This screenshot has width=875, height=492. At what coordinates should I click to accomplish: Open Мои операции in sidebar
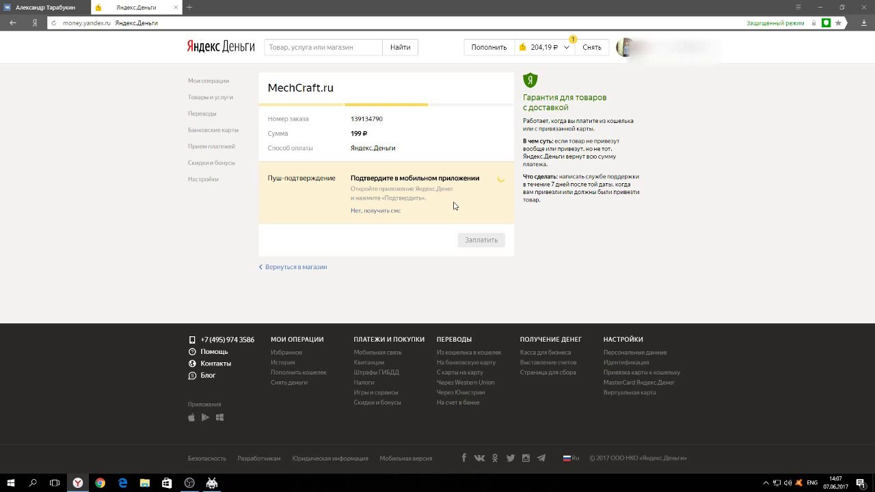tap(208, 81)
